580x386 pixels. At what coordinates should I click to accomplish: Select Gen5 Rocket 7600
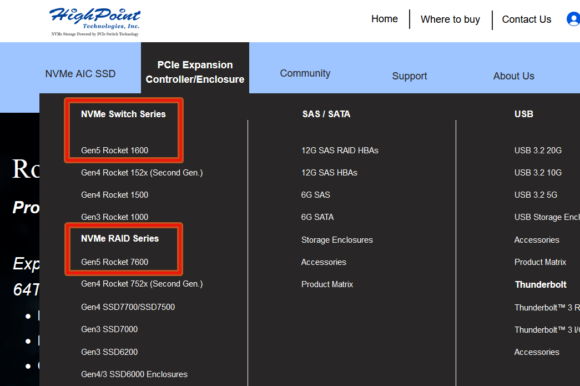tap(115, 262)
